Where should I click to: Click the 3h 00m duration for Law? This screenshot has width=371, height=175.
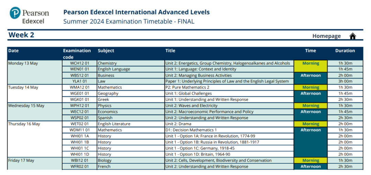(345, 81)
